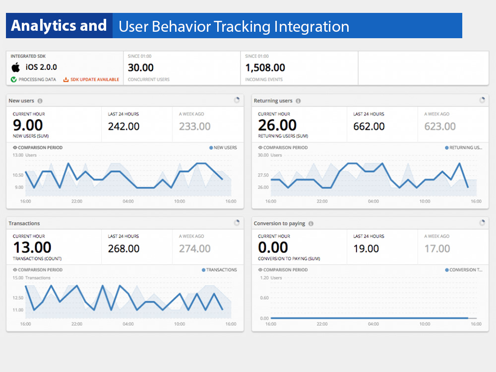This screenshot has width=496, height=372.
Task: Click the Transactions panel refresh icon
Action: pyautogui.click(x=237, y=223)
